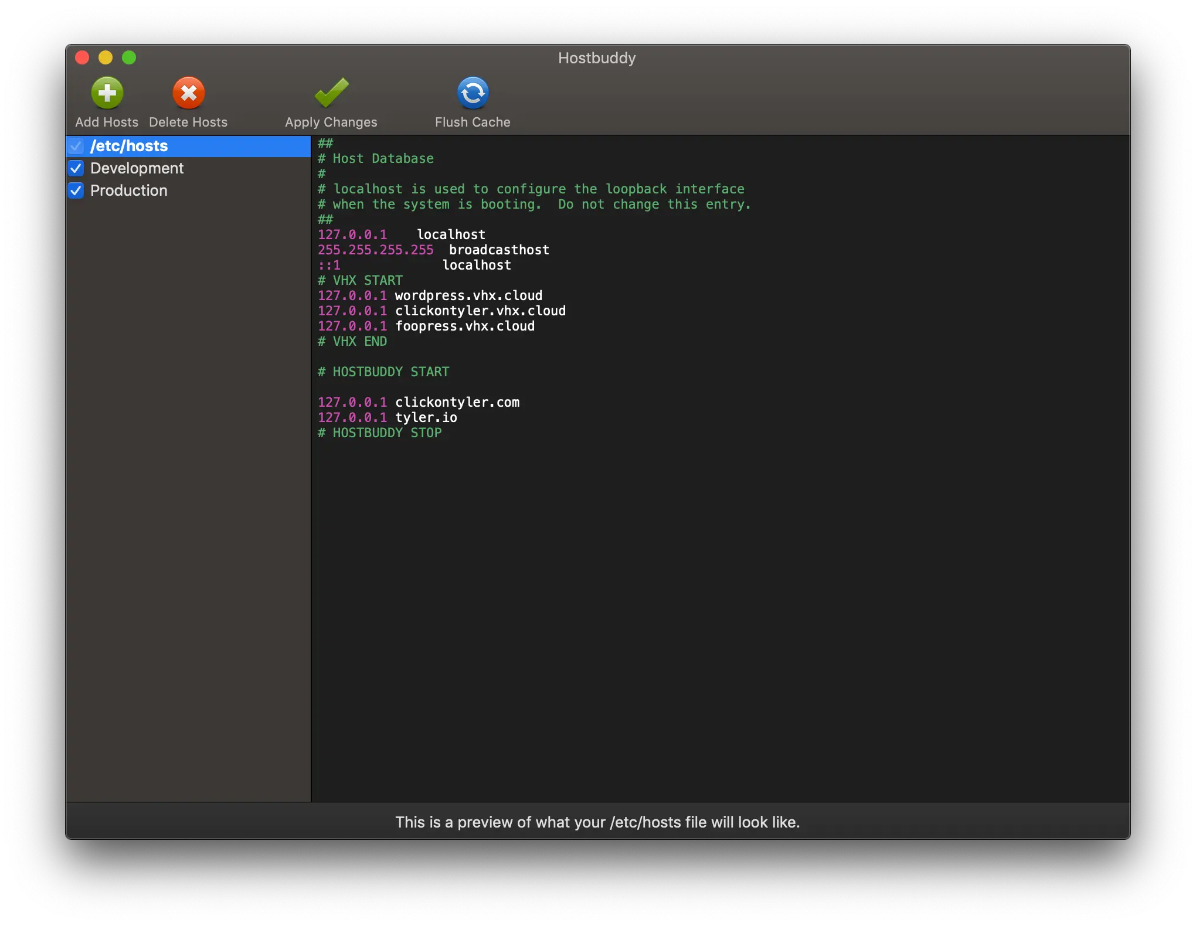Click the Flush Cache refresh icon
Viewport: 1196px width, 926px height.
click(x=474, y=92)
